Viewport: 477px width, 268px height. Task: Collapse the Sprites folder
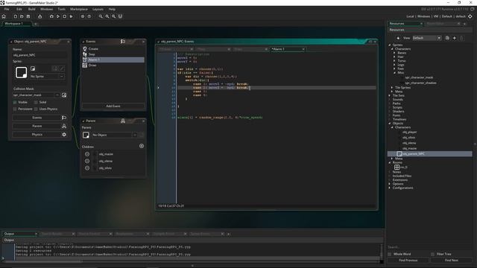click(x=390, y=45)
